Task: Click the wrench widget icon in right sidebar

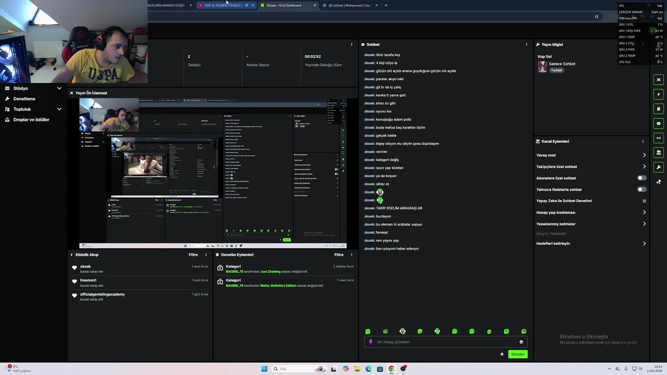Action: coord(659,167)
